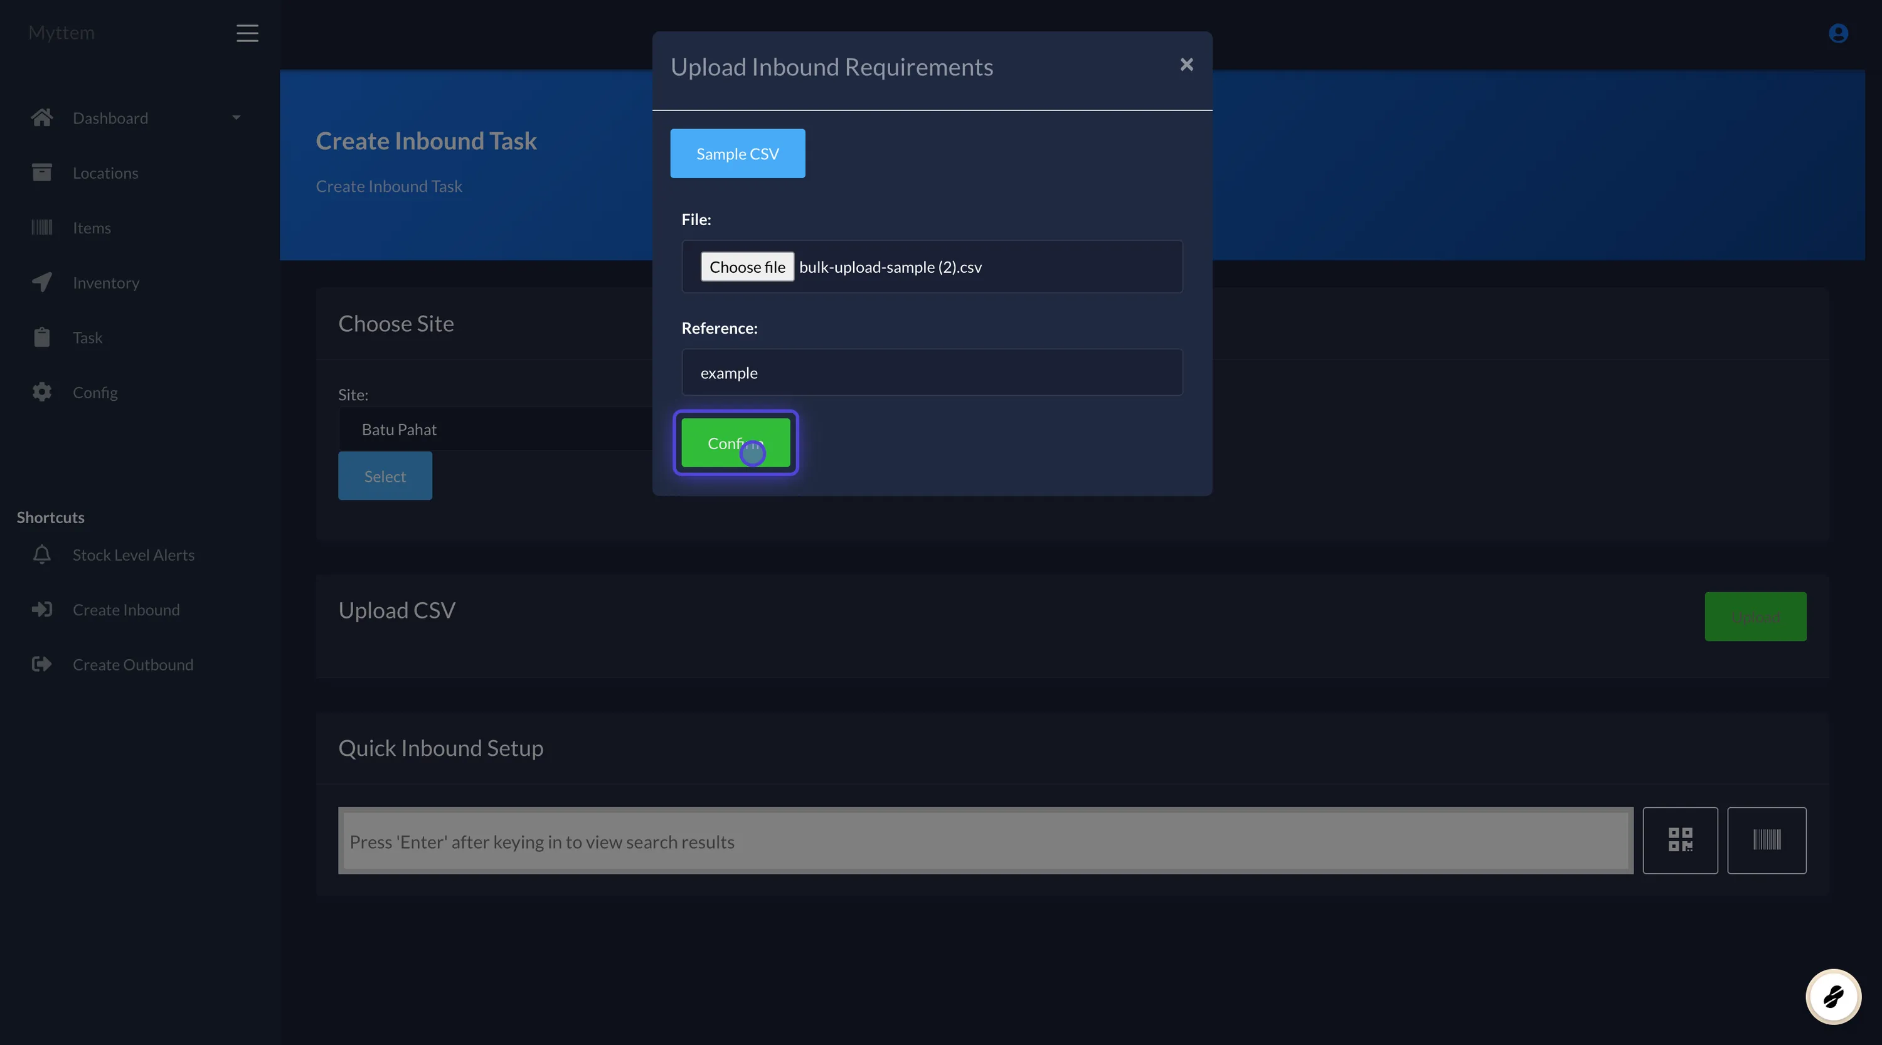Click the barcode scanner icon
The image size is (1882, 1045).
click(x=1767, y=840)
